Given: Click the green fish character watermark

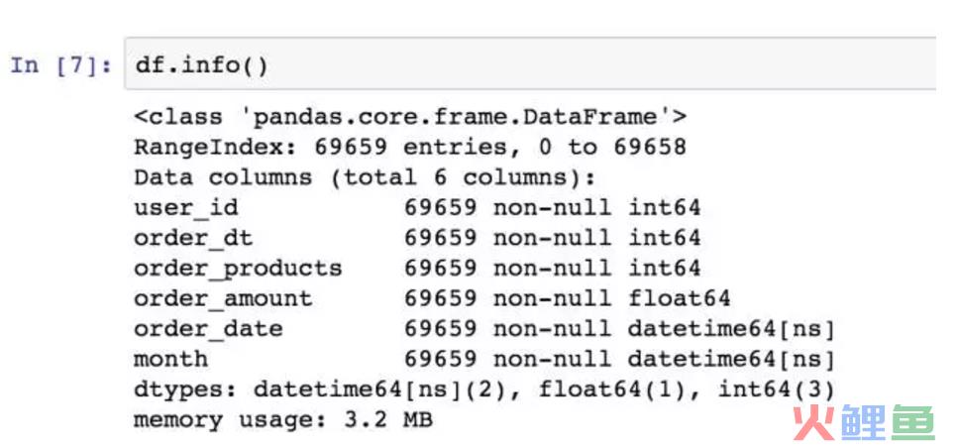Looking at the screenshot, I should pyautogui.click(x=912, y=422).
